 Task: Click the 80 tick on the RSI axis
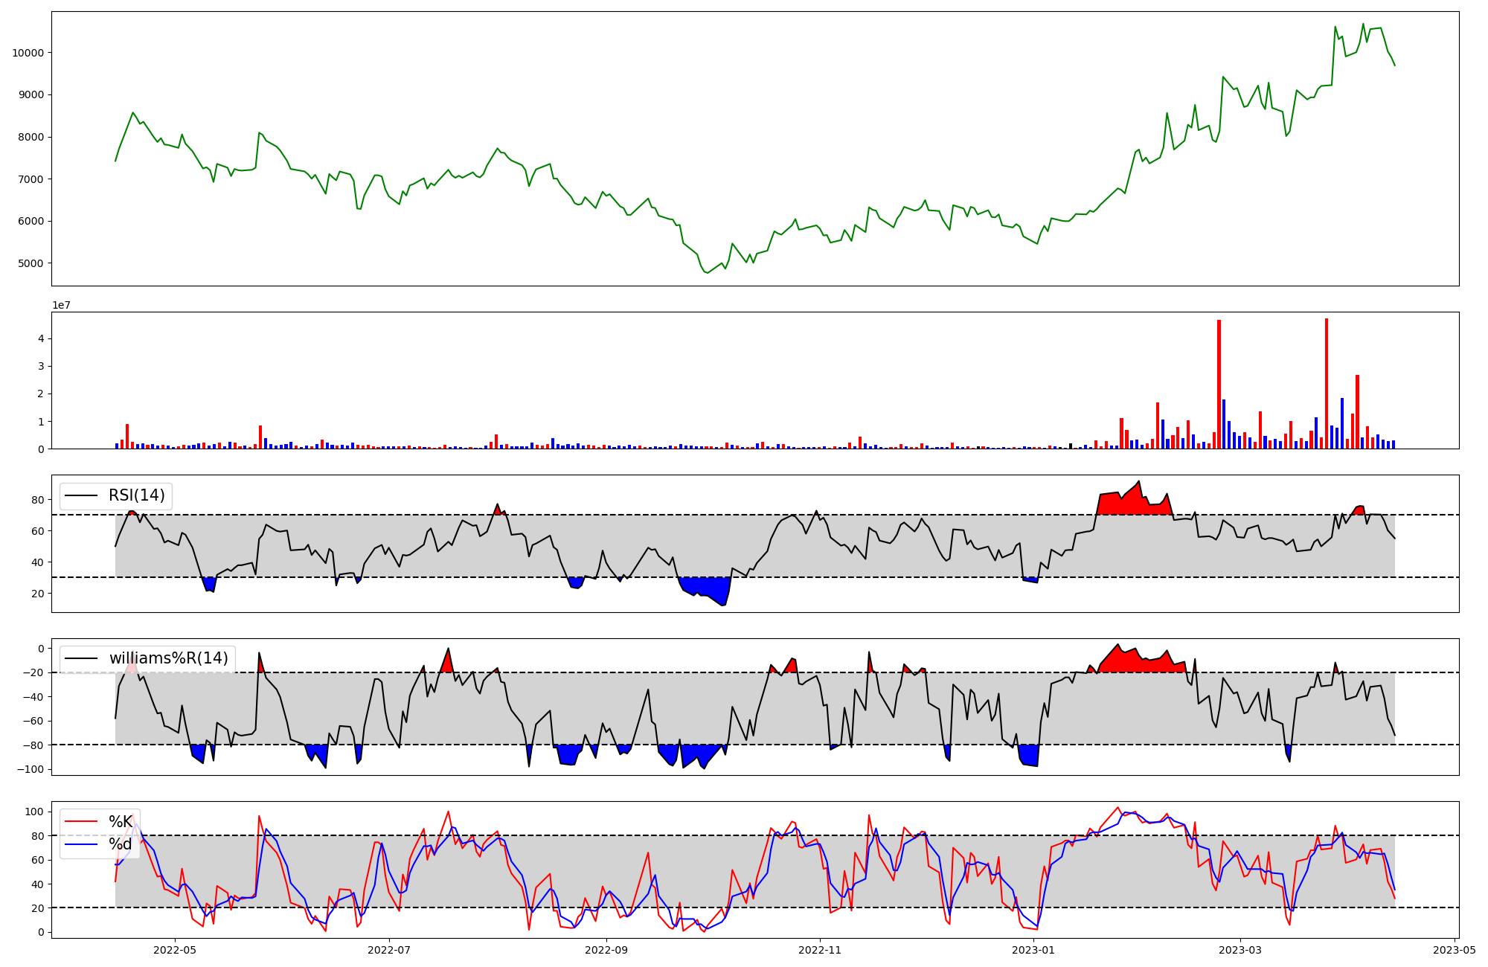tap(37, 500)
